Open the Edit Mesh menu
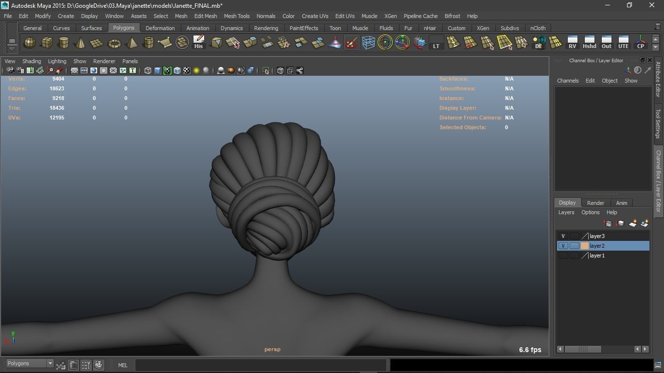The image size is (664, 373). point(205,16)
